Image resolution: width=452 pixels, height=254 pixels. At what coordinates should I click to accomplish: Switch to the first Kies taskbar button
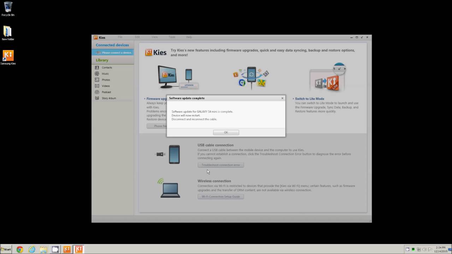67,249
